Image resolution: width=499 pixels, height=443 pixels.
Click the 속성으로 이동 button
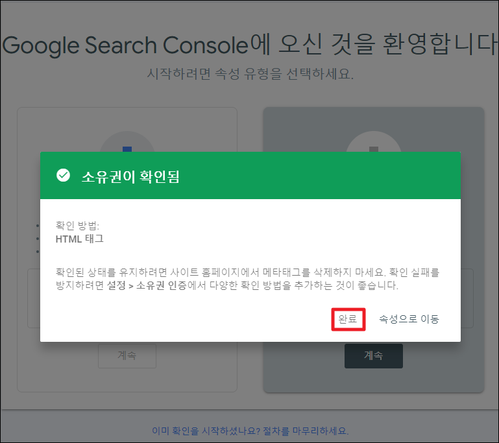pyautogui.click(x=409, y=319)
